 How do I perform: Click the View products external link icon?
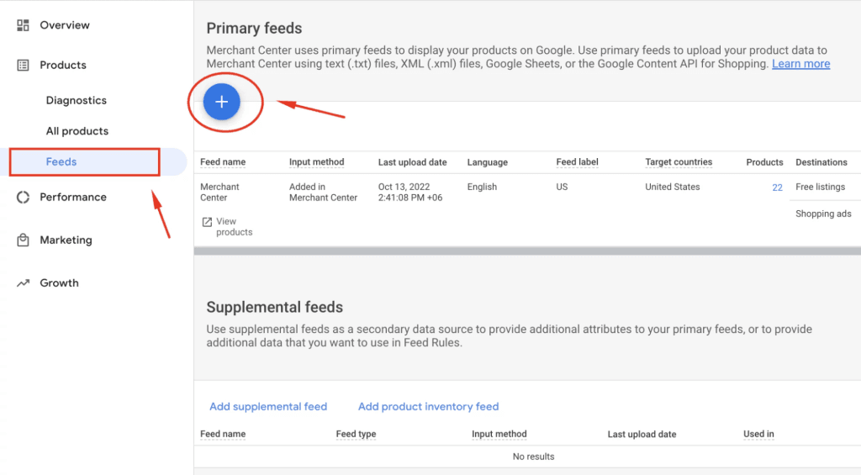pyautogui.click(x=207, y=222)
